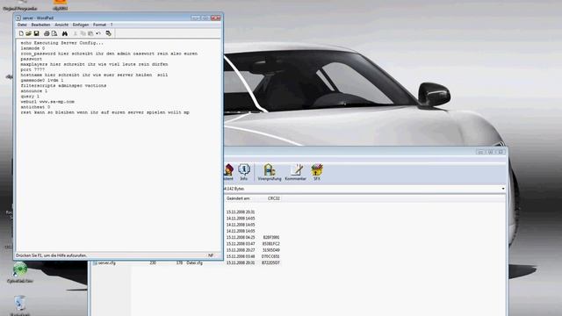The width and height of the screenshot is (562, 316).
Task: Click the Paste icon in WordPad toolbar
Action: click(x=90, y=33)
